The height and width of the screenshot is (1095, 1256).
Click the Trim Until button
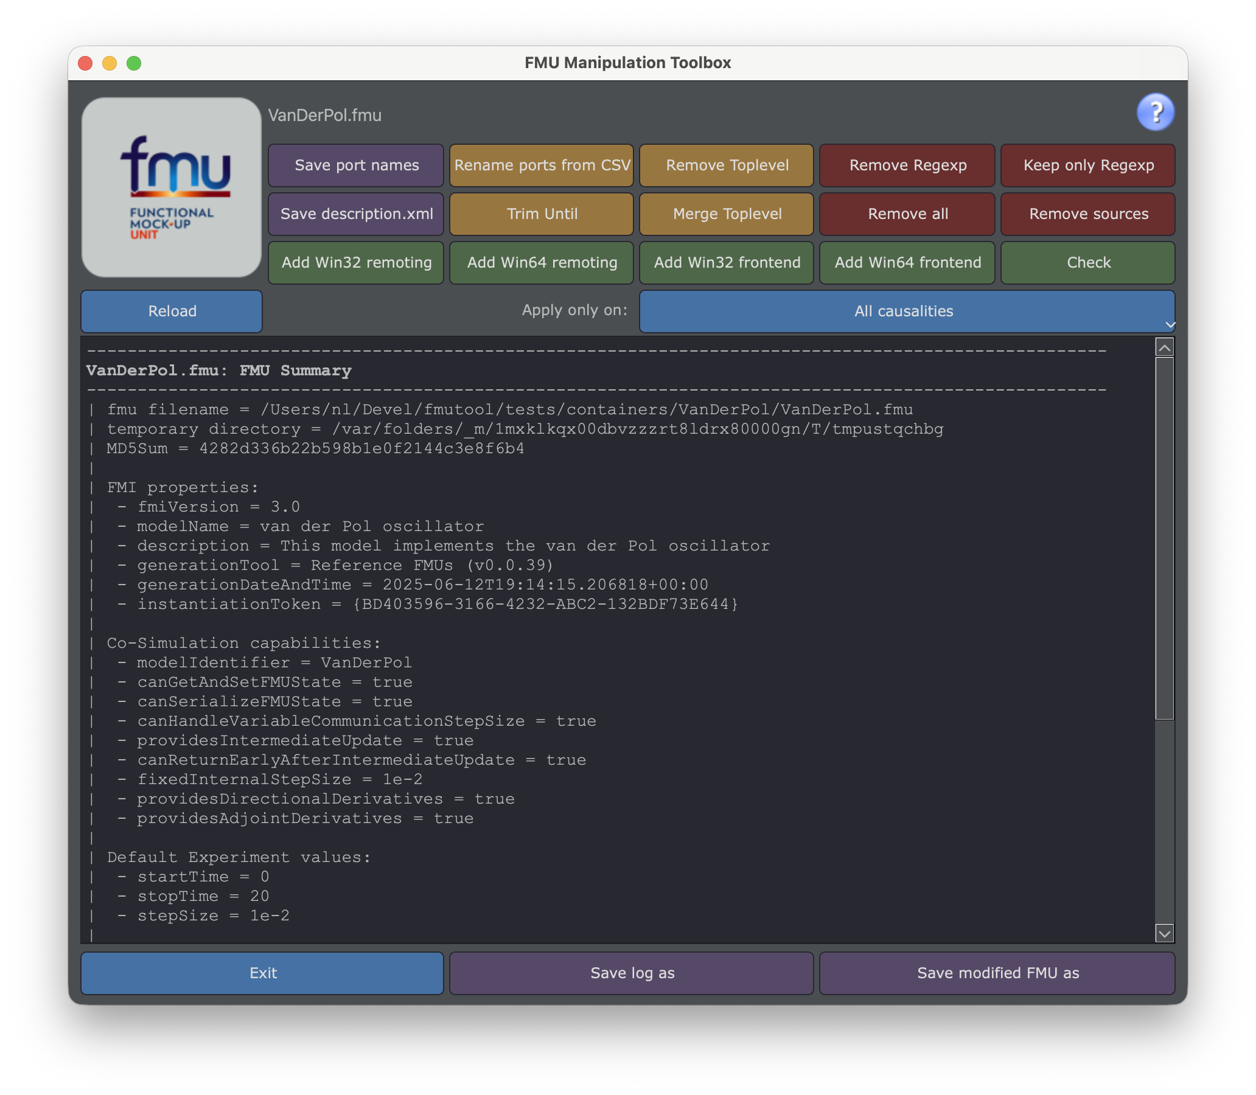pyautogui.click(x=542, y=214)
